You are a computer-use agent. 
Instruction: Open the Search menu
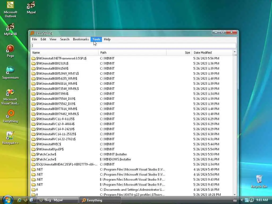(65, 39)
